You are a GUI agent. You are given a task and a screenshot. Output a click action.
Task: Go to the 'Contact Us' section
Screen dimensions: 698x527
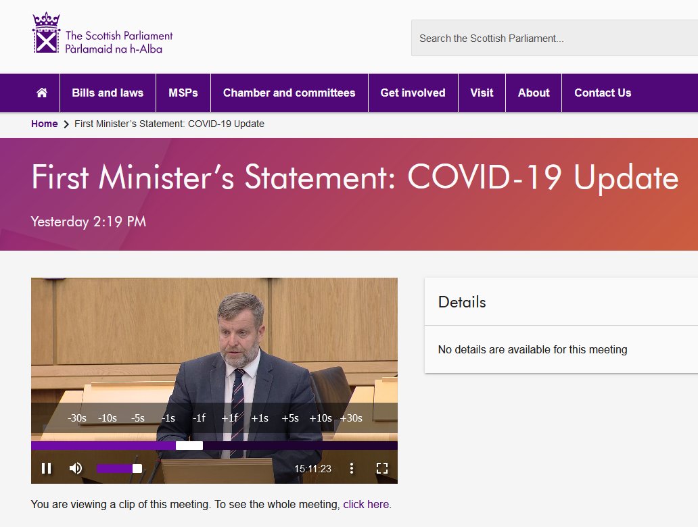(602, 93)
